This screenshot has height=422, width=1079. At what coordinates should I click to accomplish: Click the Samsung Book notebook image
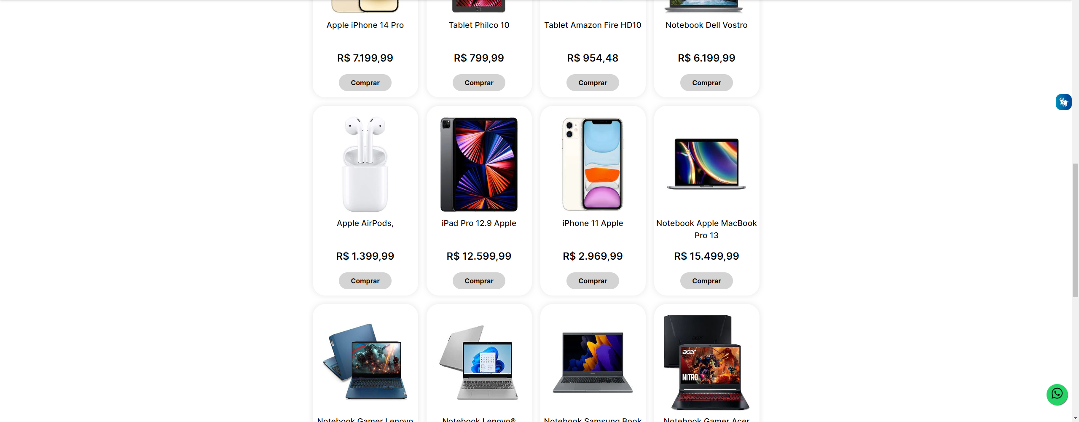tap(593, 362)
